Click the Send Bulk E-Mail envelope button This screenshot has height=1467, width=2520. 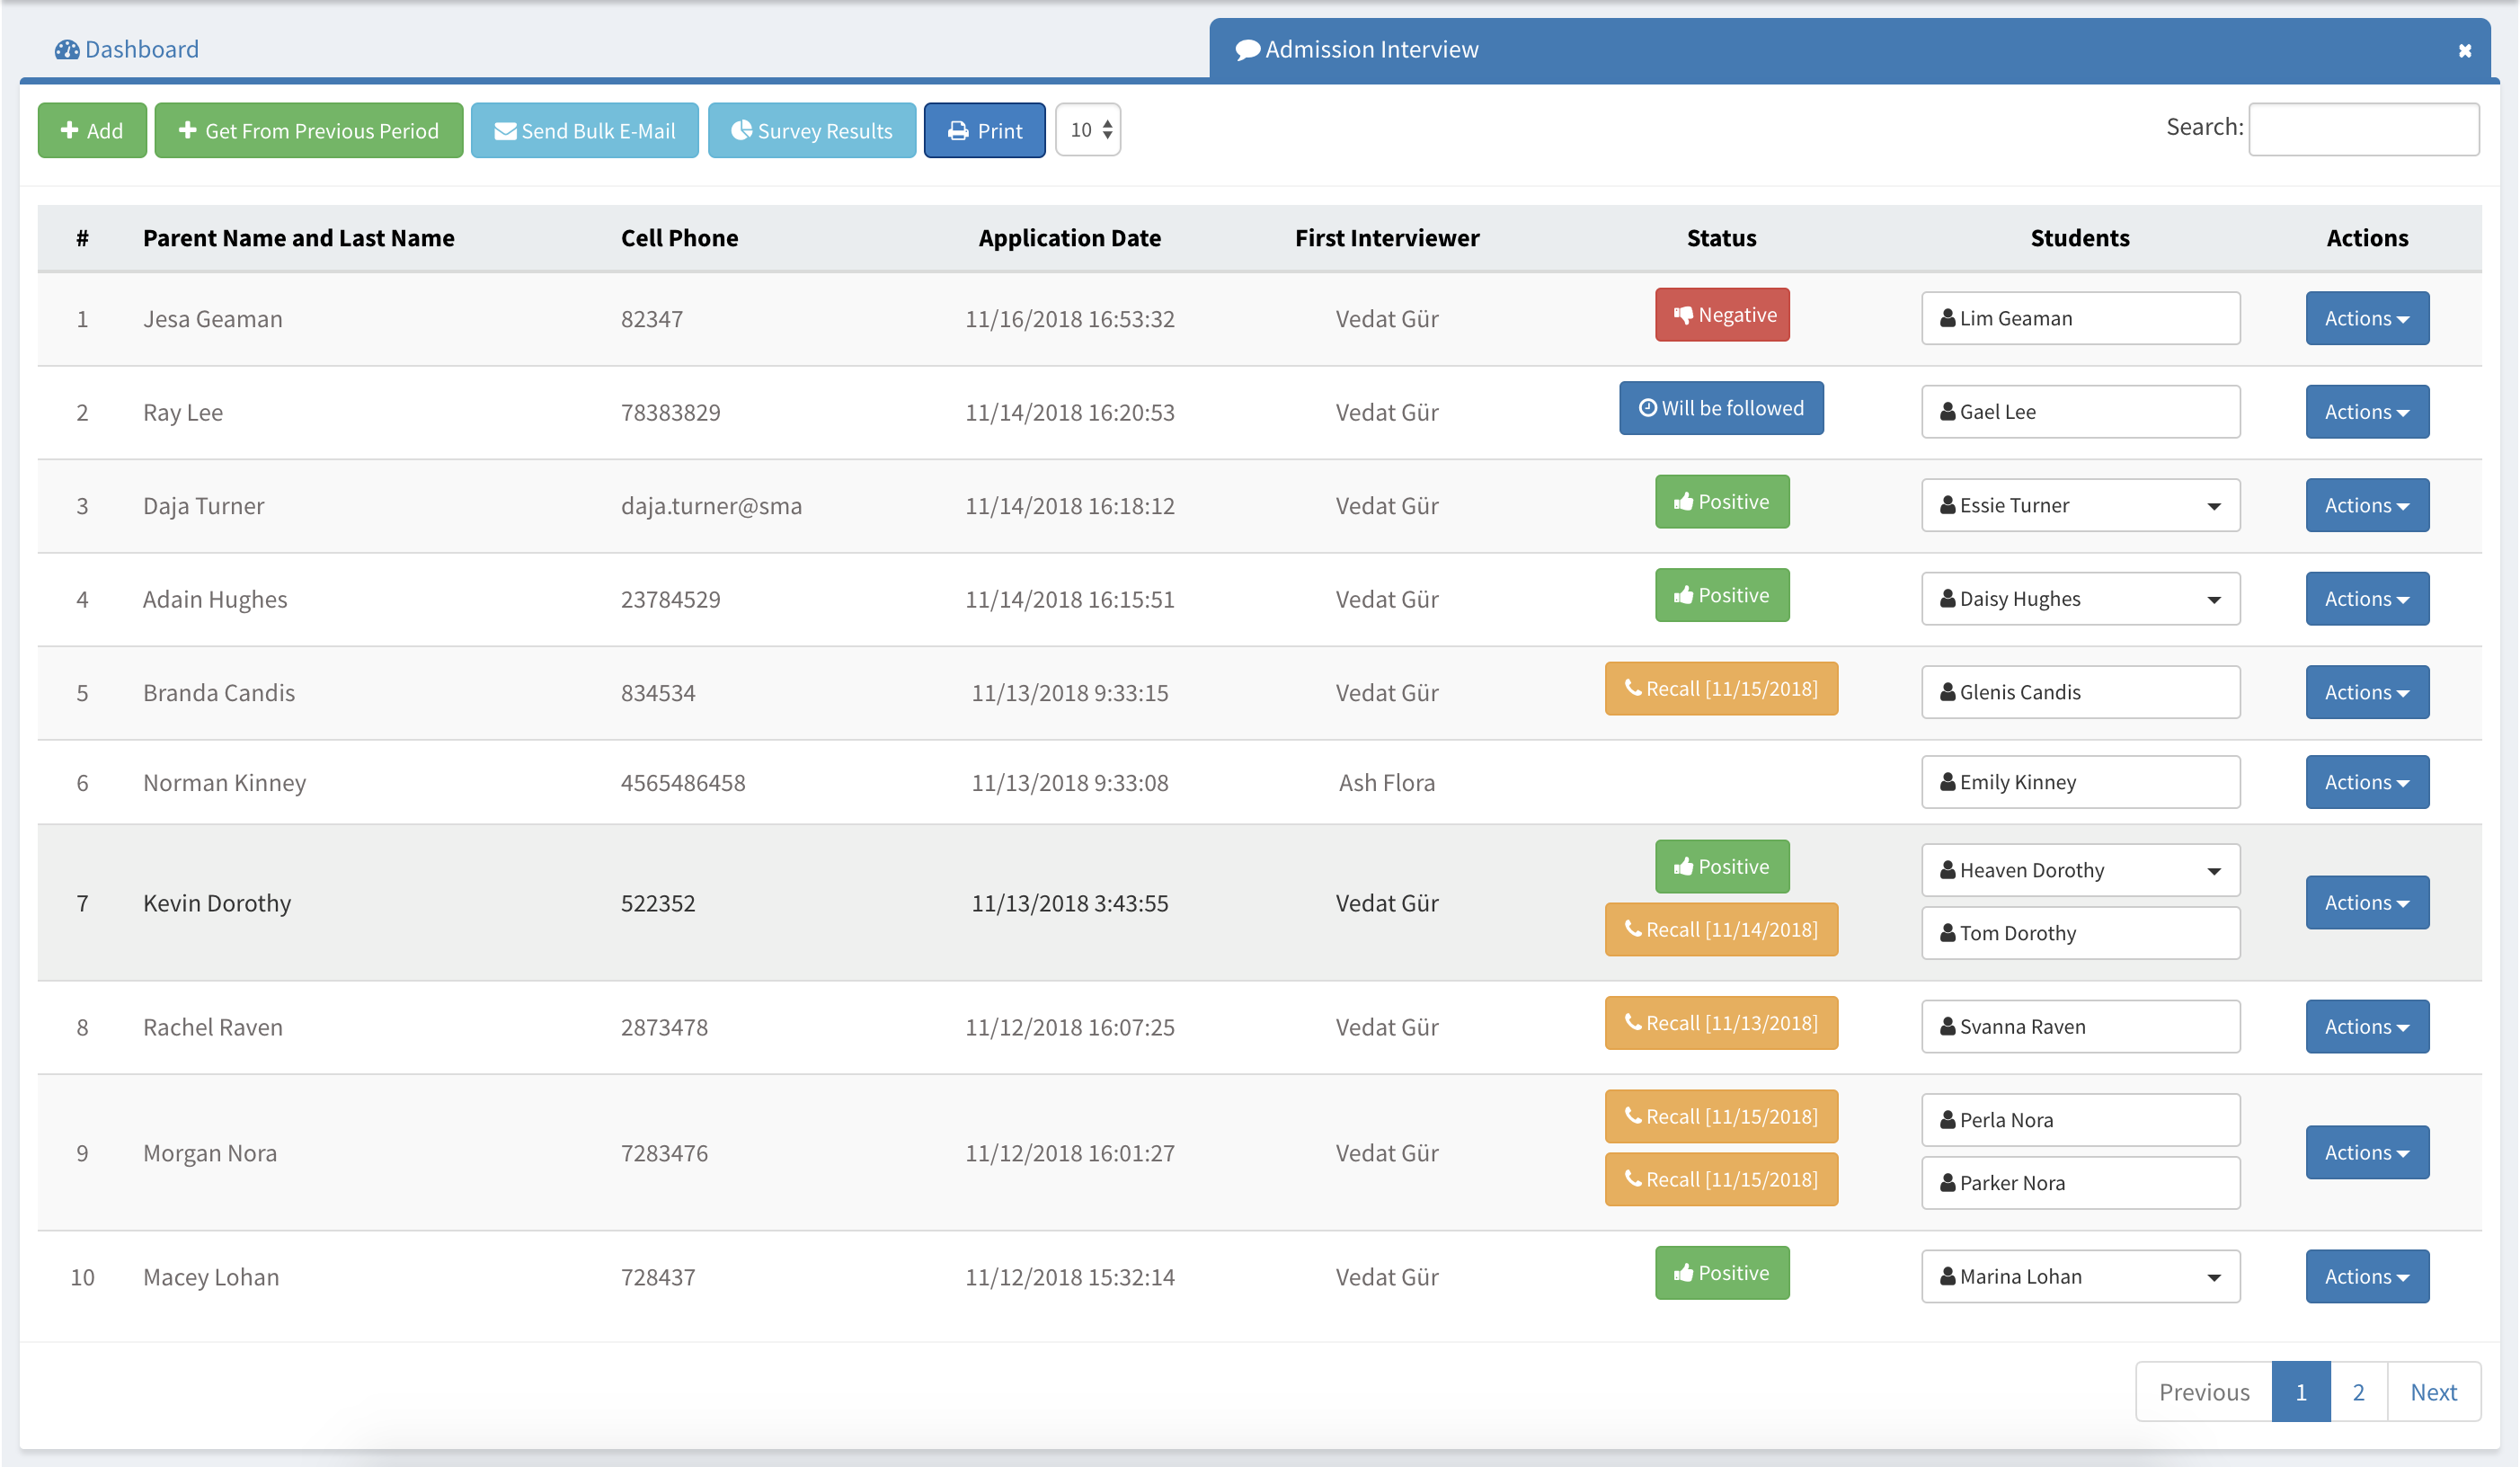584,130
